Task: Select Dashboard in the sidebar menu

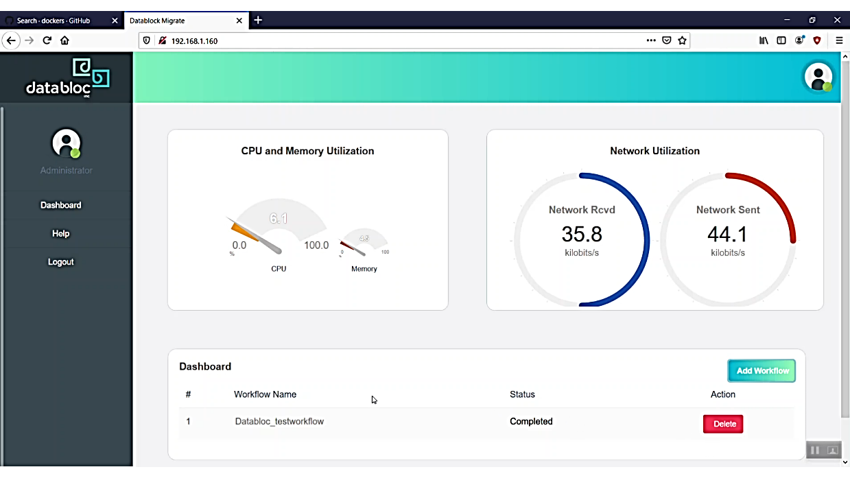Action: pyautogui.click(x=61, y=205)
